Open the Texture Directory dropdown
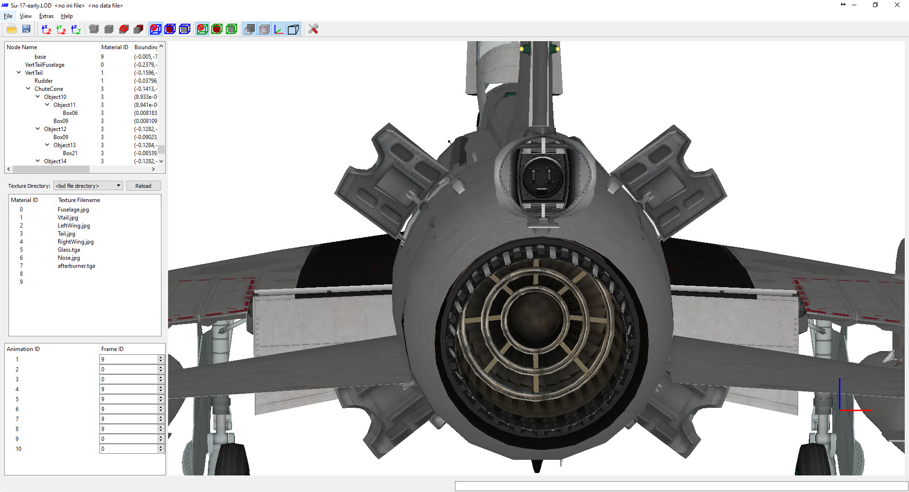This screenshot has width=909, height=492. [x=88, y=186]
